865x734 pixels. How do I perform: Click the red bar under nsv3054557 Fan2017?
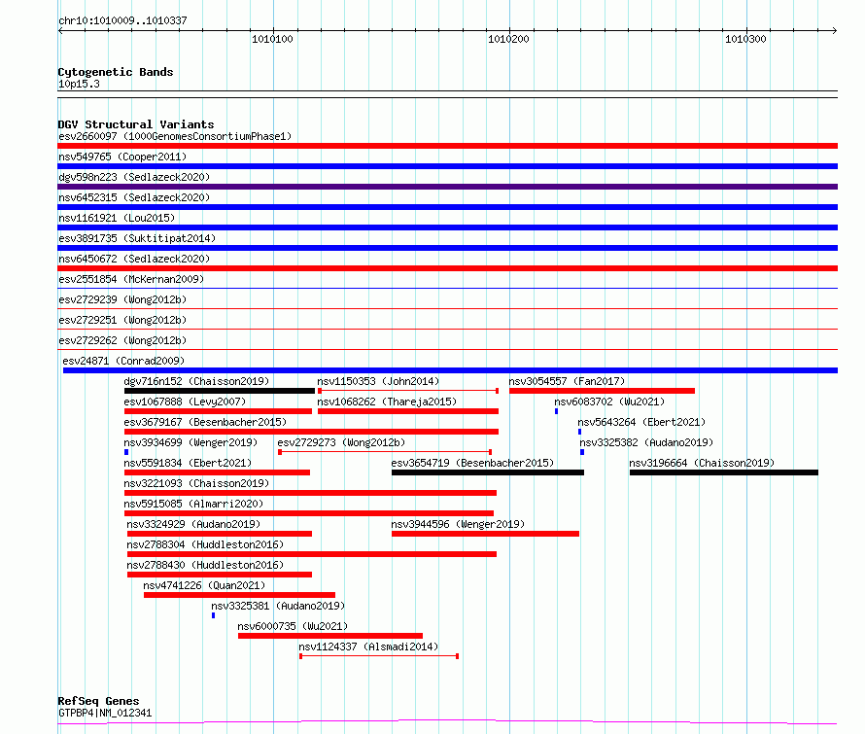point(602,391)
